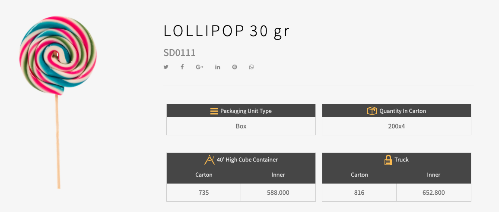Send via WhatsApp share icon

tap(251, 67)
